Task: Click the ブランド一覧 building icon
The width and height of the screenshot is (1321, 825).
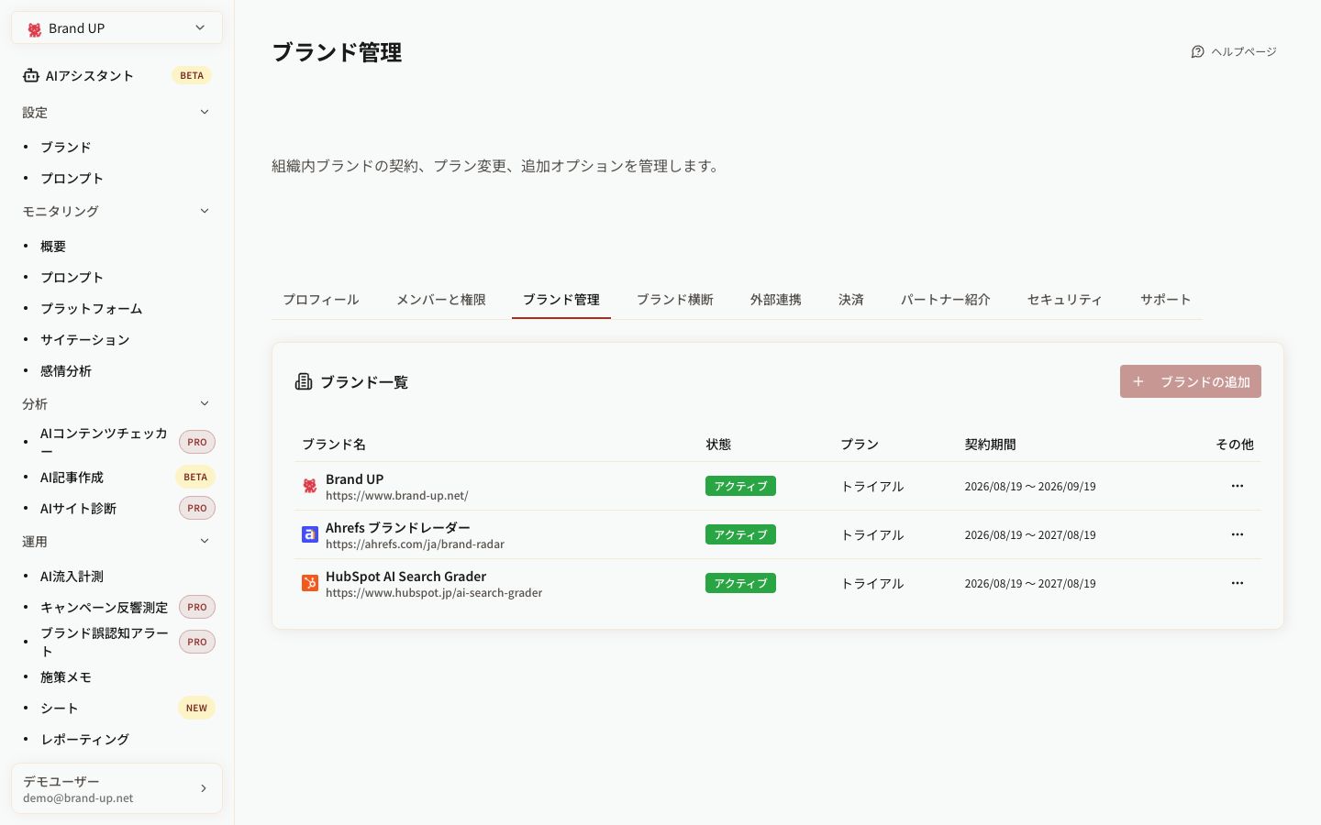Action: [304, 381]
